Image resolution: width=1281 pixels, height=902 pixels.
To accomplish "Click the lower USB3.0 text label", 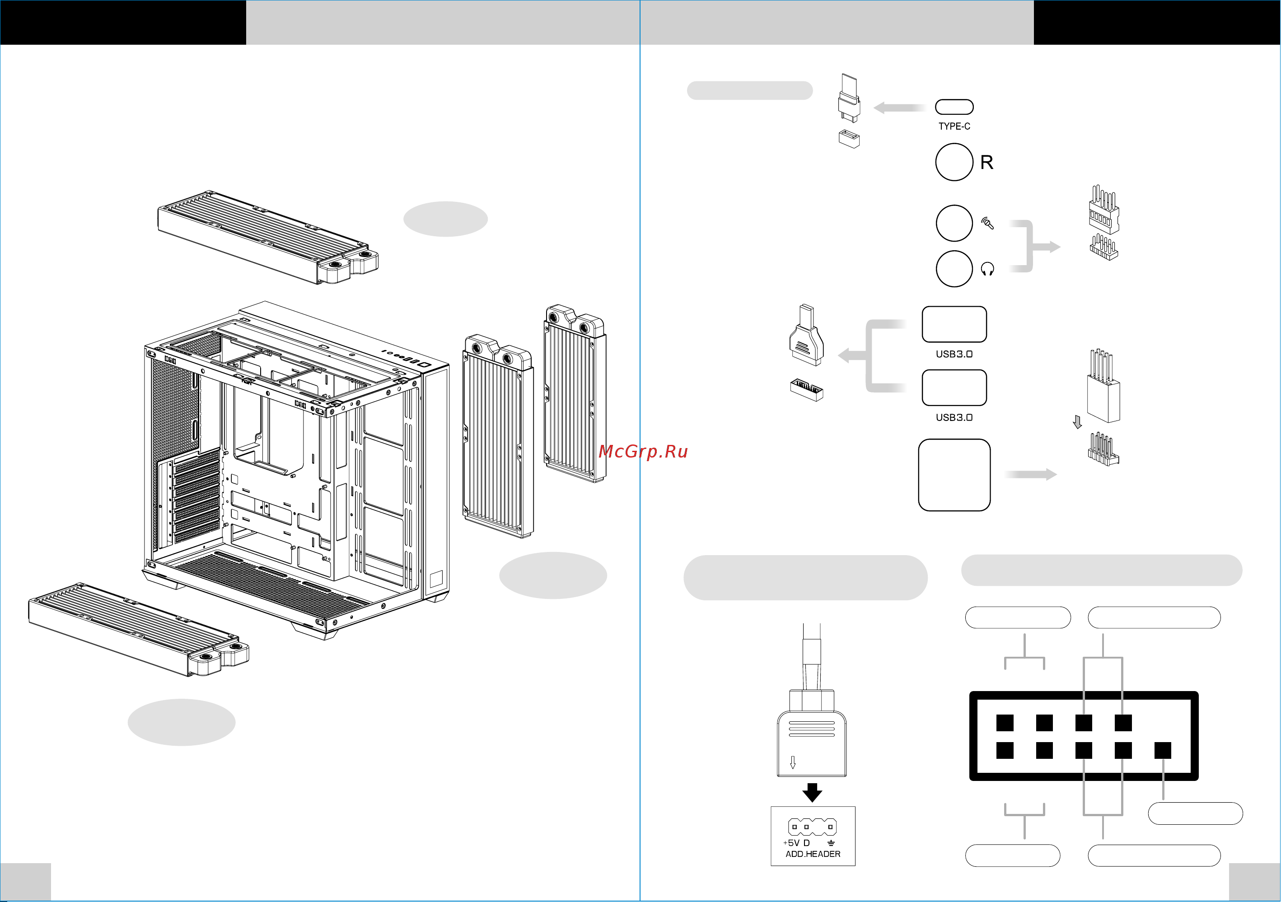I will point(954,418).
